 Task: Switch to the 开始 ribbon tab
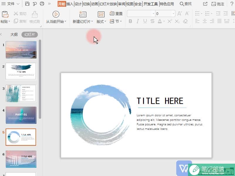pos(62,4)
